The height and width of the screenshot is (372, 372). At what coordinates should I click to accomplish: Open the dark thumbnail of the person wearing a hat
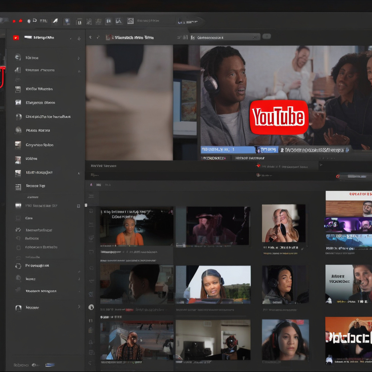[218, 225]
